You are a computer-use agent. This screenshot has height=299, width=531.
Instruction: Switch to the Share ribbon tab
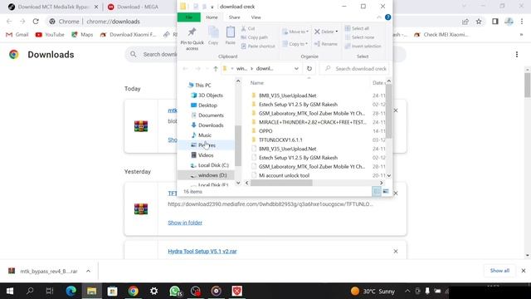click(x=234, y=17)
